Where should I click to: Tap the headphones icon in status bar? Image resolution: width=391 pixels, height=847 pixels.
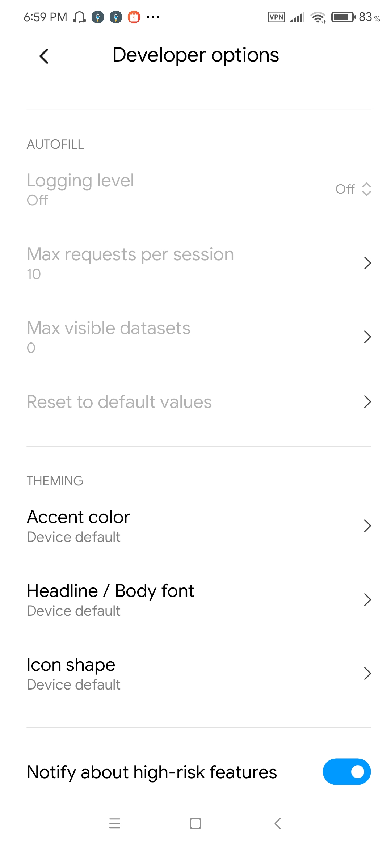tap(79, 17)
